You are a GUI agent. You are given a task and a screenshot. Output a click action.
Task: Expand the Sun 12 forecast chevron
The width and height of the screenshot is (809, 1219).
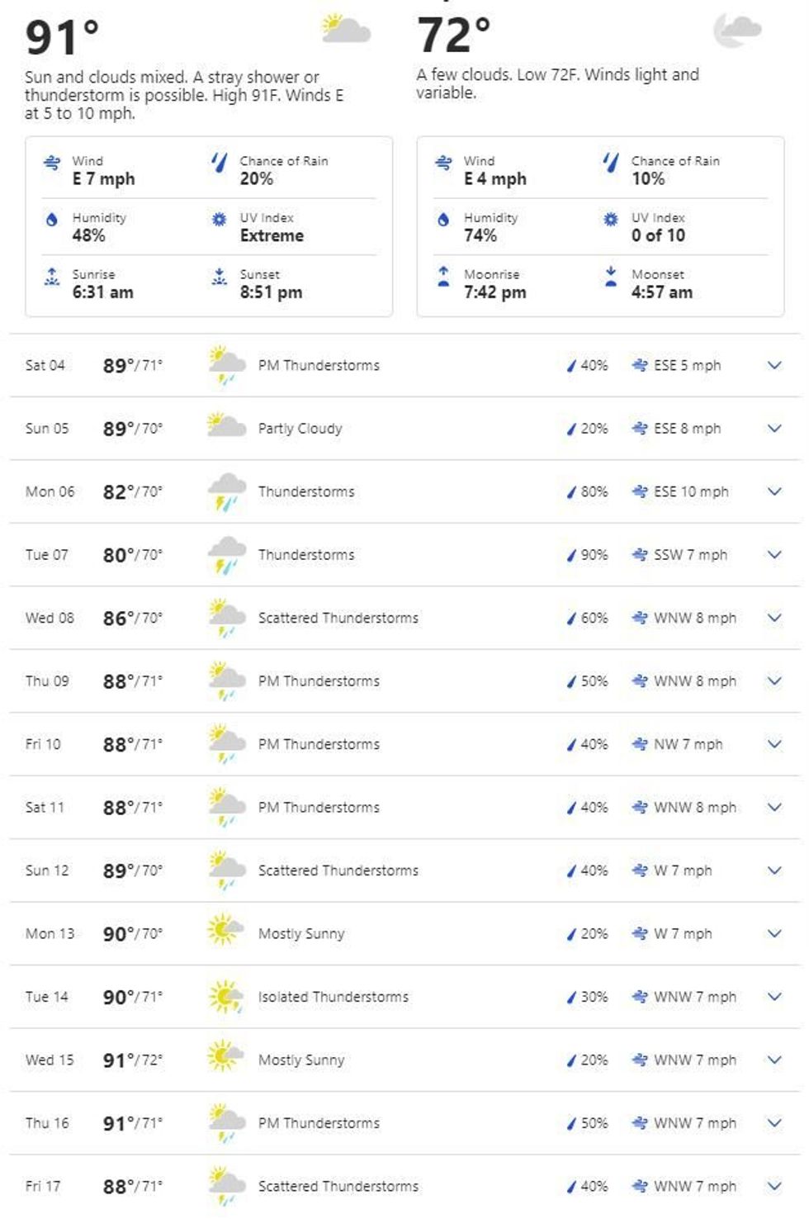tap(774, 870)
